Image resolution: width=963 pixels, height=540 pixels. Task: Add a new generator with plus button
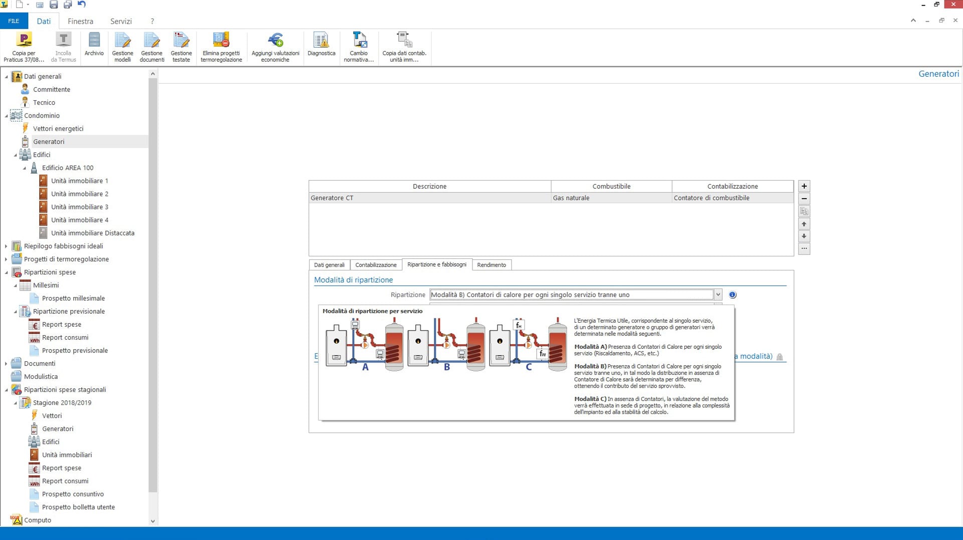[804, 186]
